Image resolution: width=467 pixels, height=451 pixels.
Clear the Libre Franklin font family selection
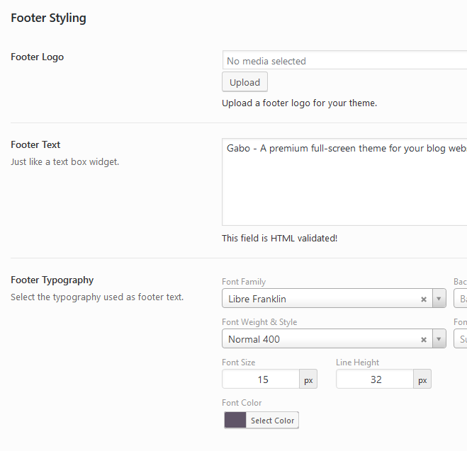coord(424,299)
